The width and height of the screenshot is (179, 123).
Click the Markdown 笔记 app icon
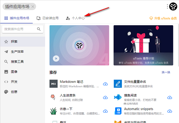[53, 84]
